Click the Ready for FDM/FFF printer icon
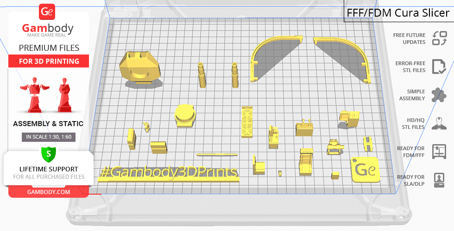The image size is (454, 231). (x=439, y=152)
